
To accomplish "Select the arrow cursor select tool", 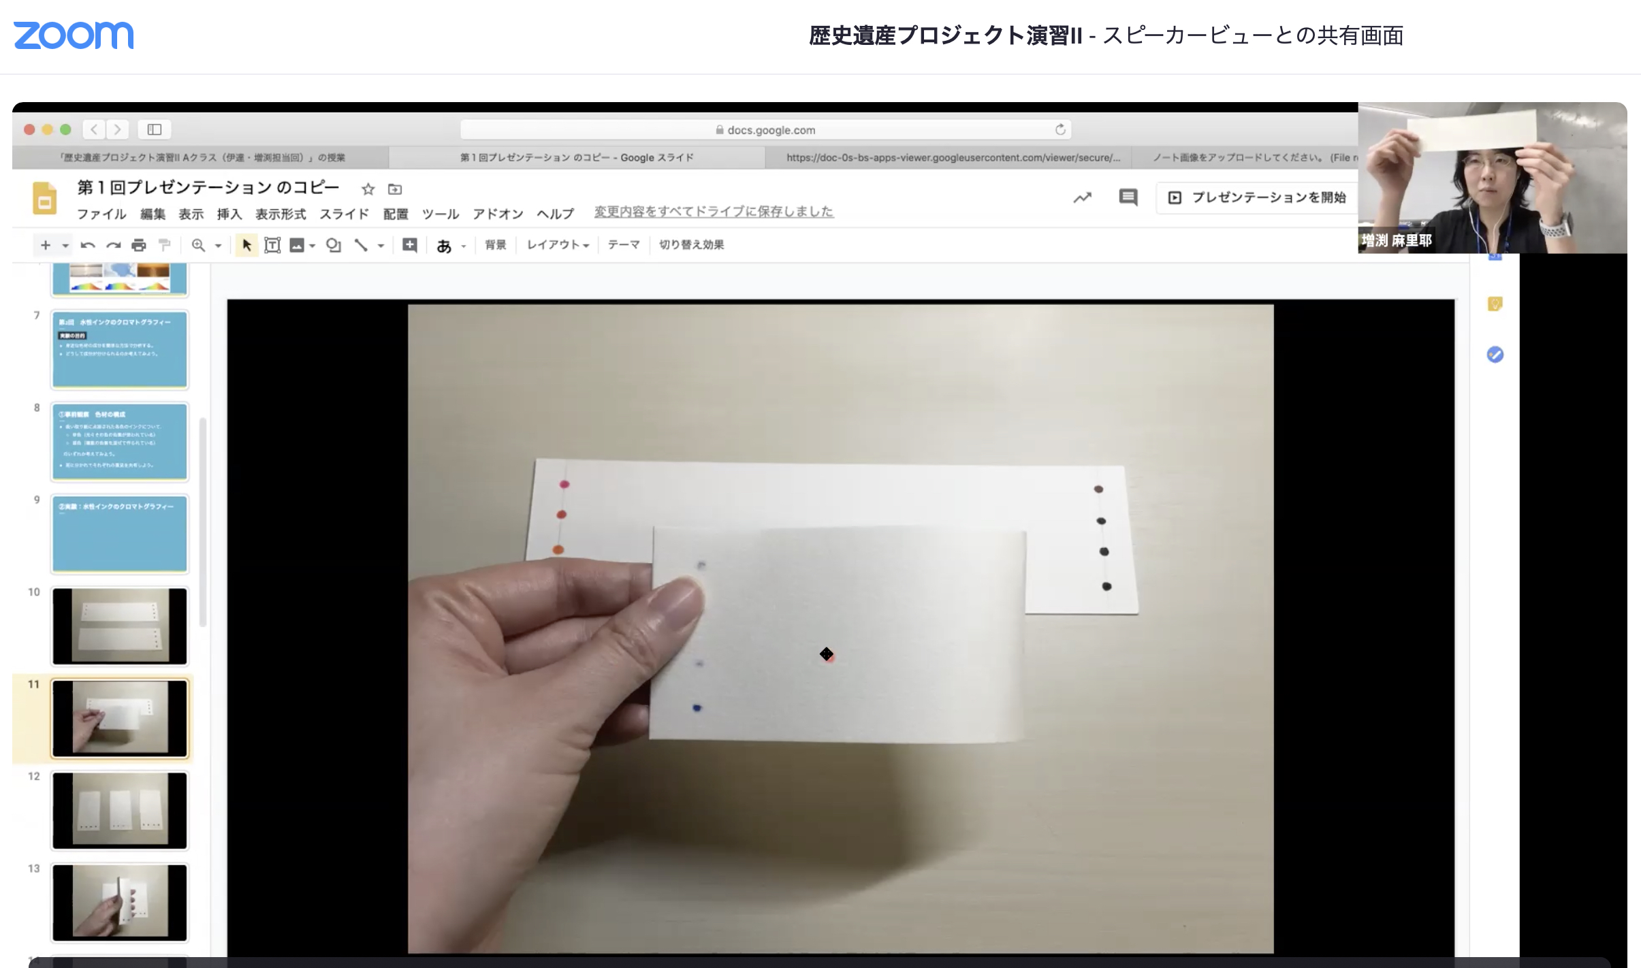I will click(246, 245).
